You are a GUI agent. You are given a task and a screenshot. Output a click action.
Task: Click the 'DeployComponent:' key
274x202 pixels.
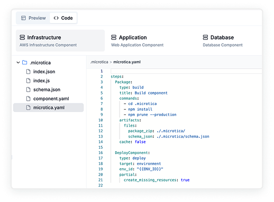(132, 153)
